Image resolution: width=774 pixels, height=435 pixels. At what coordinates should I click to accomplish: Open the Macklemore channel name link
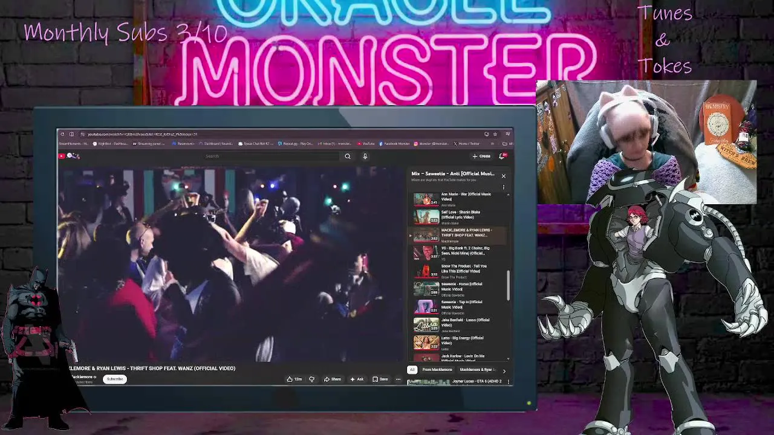coord(82,377)
